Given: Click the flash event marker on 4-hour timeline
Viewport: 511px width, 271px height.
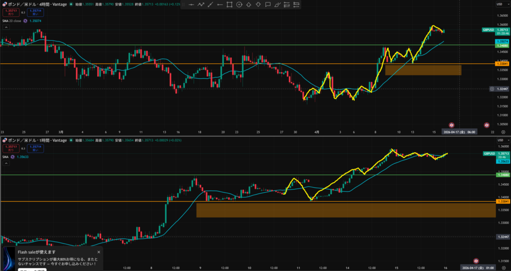Looking at the screenshot, I should (x=452, y=124).
